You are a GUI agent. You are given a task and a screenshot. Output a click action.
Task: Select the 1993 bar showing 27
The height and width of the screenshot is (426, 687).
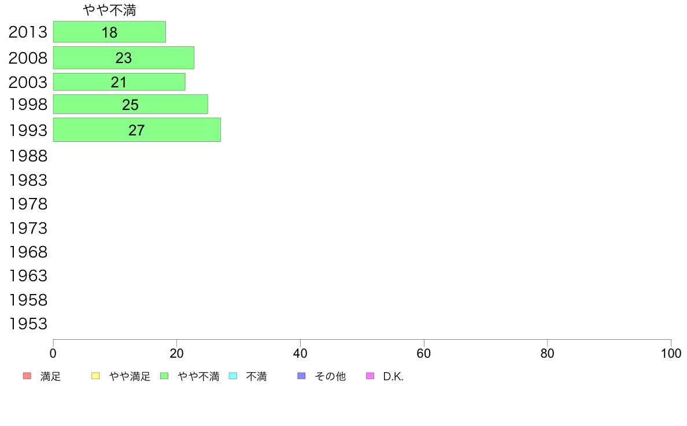click(136, 130)
